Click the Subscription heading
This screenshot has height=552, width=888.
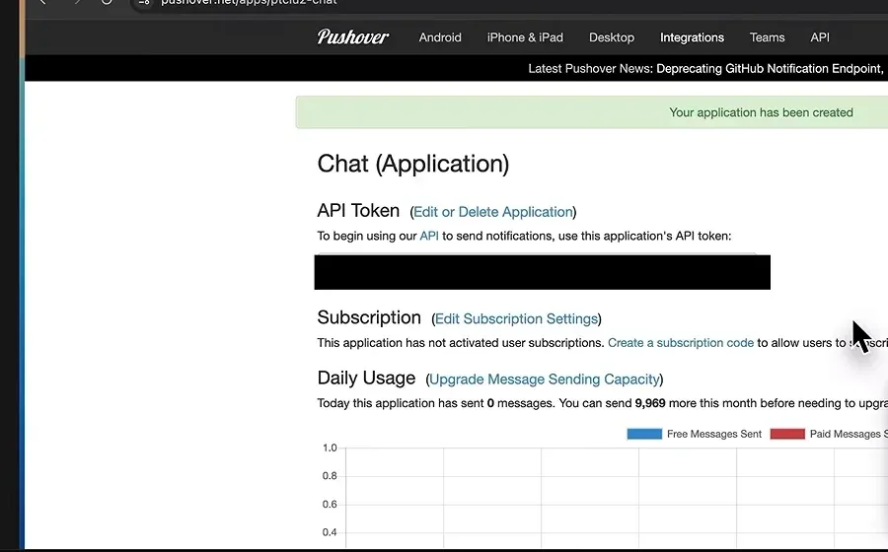point(369,317)
